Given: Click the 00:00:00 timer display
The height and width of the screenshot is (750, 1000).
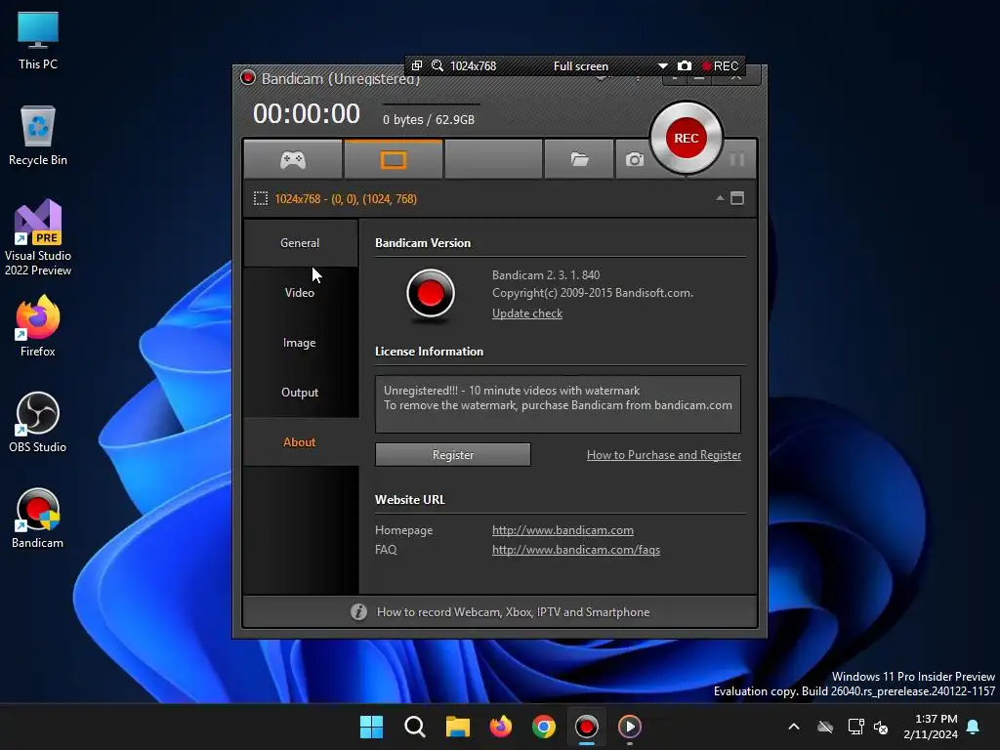Looking at the screenshot, I should click(x=307, y=114).
